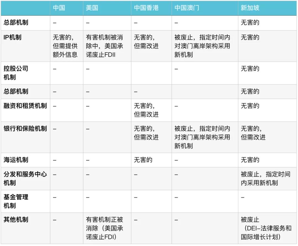Click 中国香港 cell in the 海运机制 row
298x246 pixels.
143,160
